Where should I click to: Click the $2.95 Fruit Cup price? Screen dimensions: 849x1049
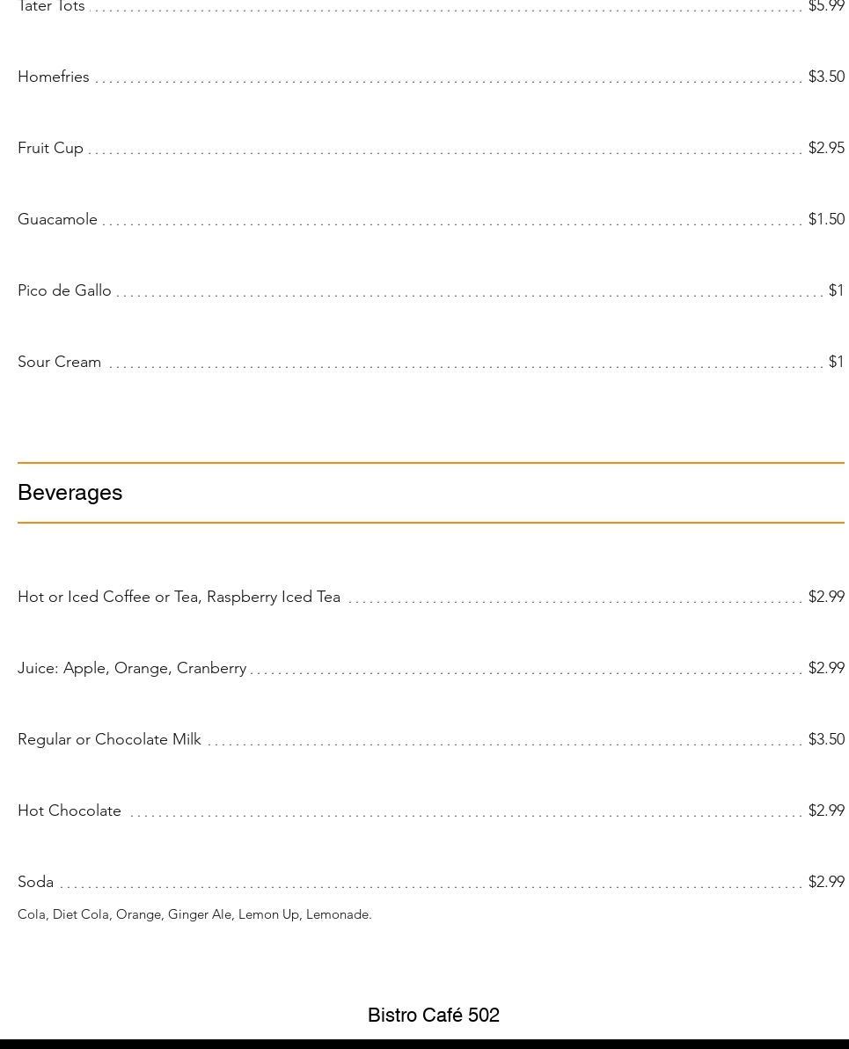tap(826, 149)
